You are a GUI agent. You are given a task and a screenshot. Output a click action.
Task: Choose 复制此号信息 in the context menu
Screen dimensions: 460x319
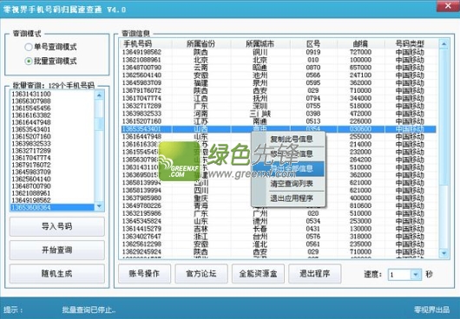(292, 140)
